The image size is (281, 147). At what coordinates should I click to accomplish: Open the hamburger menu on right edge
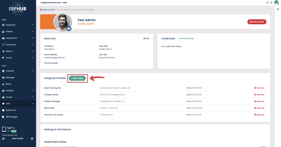tap(278, 9)
